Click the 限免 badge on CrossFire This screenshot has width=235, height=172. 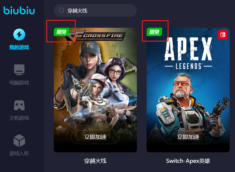(x=62, y=32)
